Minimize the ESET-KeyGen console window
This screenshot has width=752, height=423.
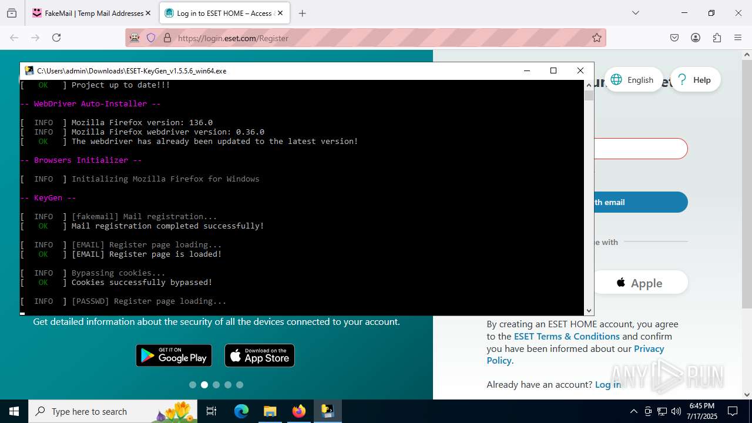[526, 70]
